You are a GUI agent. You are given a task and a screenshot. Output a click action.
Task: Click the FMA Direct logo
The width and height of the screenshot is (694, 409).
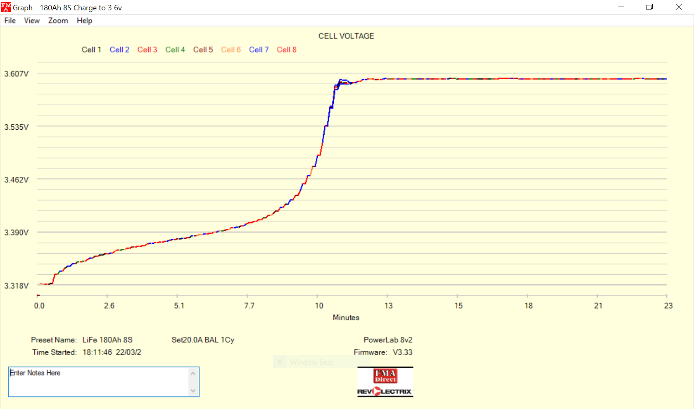385,376
